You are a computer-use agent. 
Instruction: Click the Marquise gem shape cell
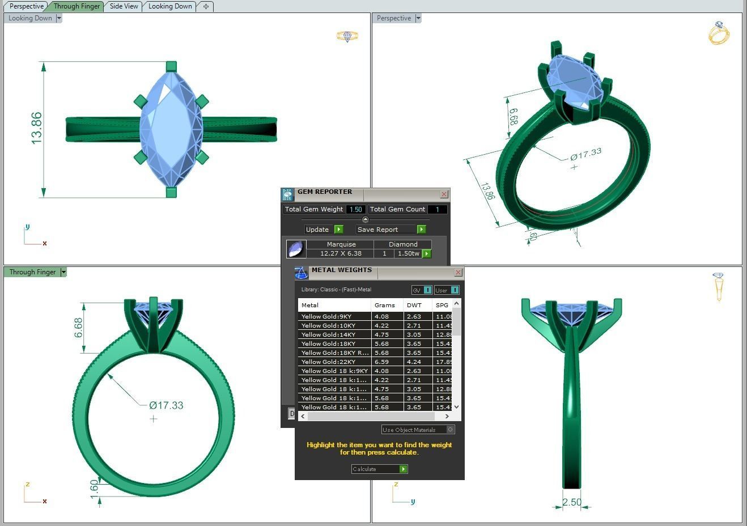341,244
